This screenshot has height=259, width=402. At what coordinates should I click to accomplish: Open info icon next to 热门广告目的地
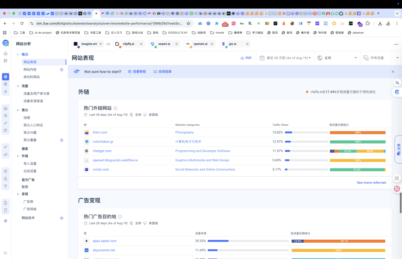pos(120,217)
